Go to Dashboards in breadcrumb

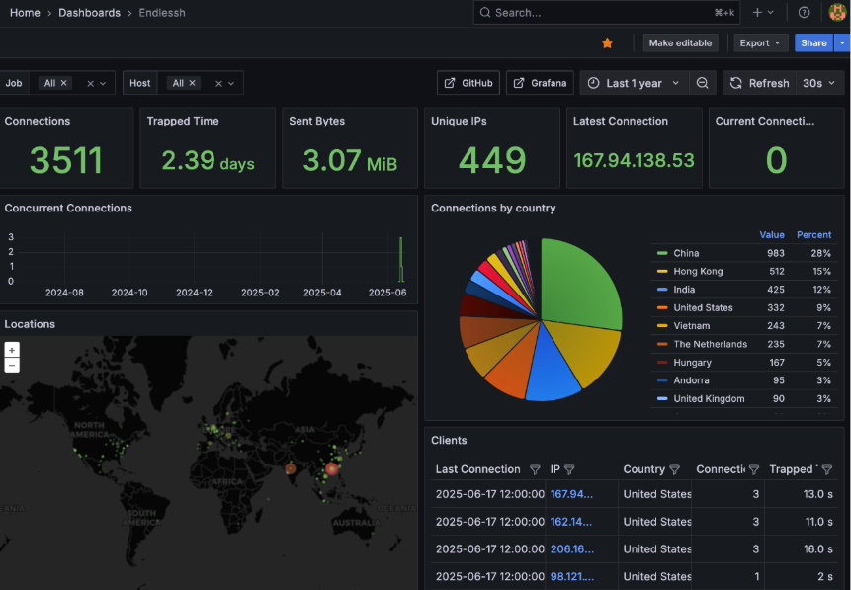89,13
